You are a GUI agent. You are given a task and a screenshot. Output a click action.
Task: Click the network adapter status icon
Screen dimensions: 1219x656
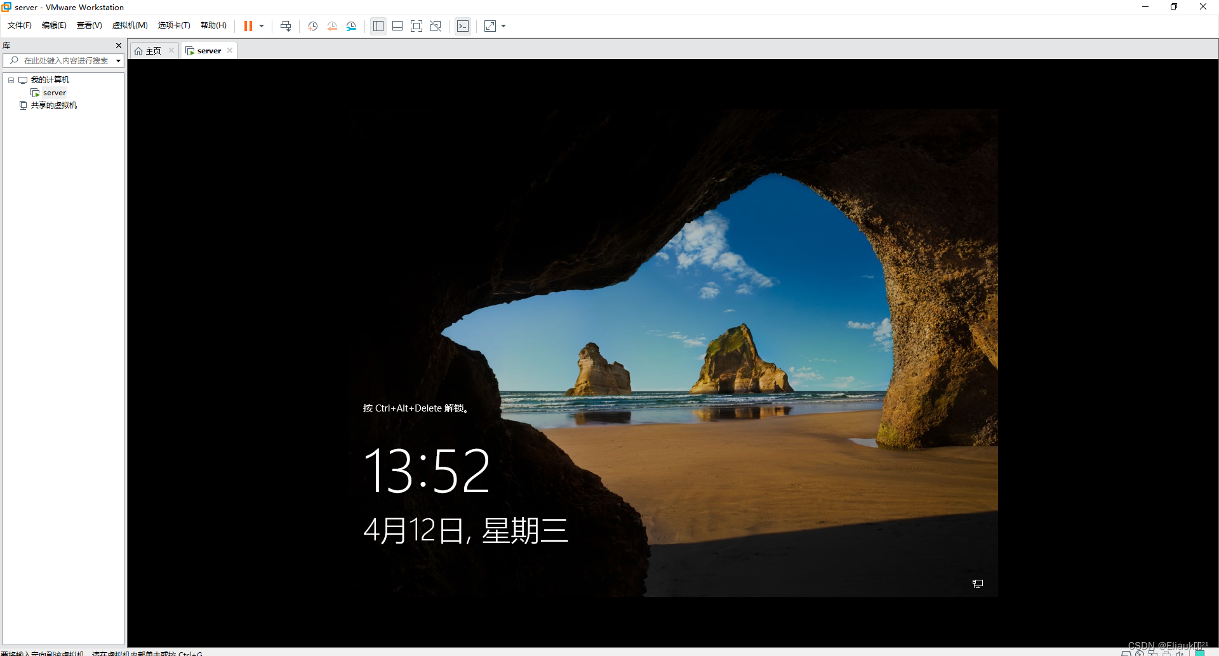tap(1153, 653)
